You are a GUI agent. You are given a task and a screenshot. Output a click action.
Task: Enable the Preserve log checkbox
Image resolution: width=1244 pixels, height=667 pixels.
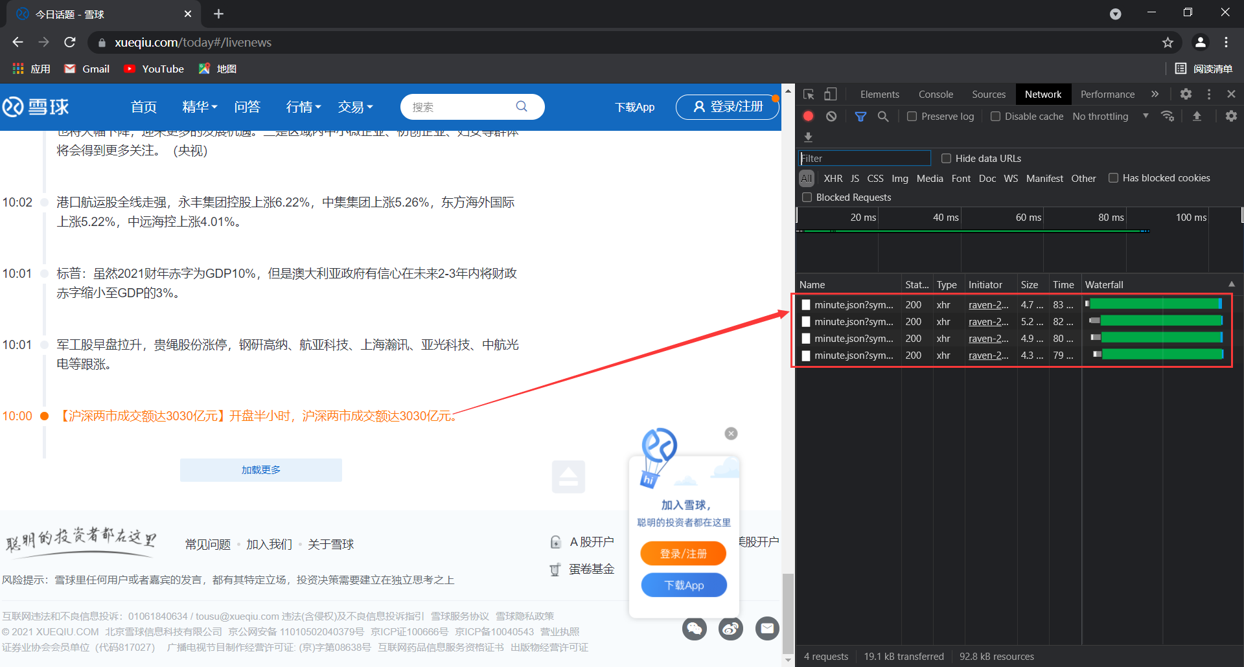pyautogui.click(x=912, y=116)
